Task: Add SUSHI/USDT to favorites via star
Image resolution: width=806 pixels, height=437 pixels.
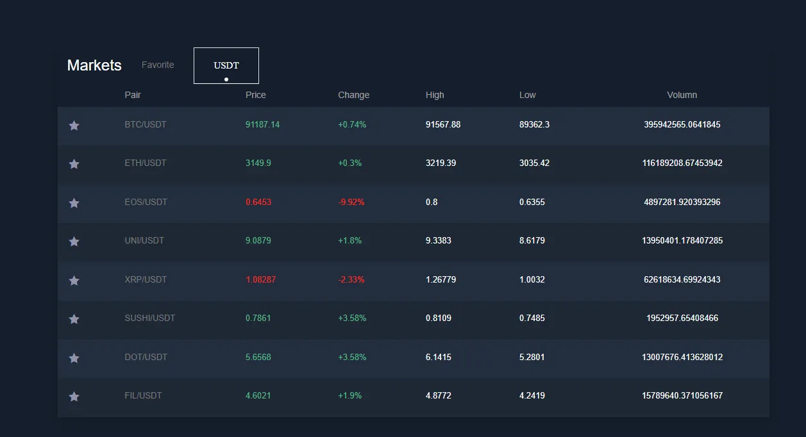Action: coord(74,319)
